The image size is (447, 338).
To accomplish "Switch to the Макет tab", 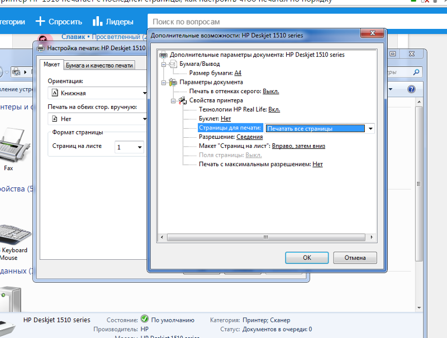I will coord(51,65).
